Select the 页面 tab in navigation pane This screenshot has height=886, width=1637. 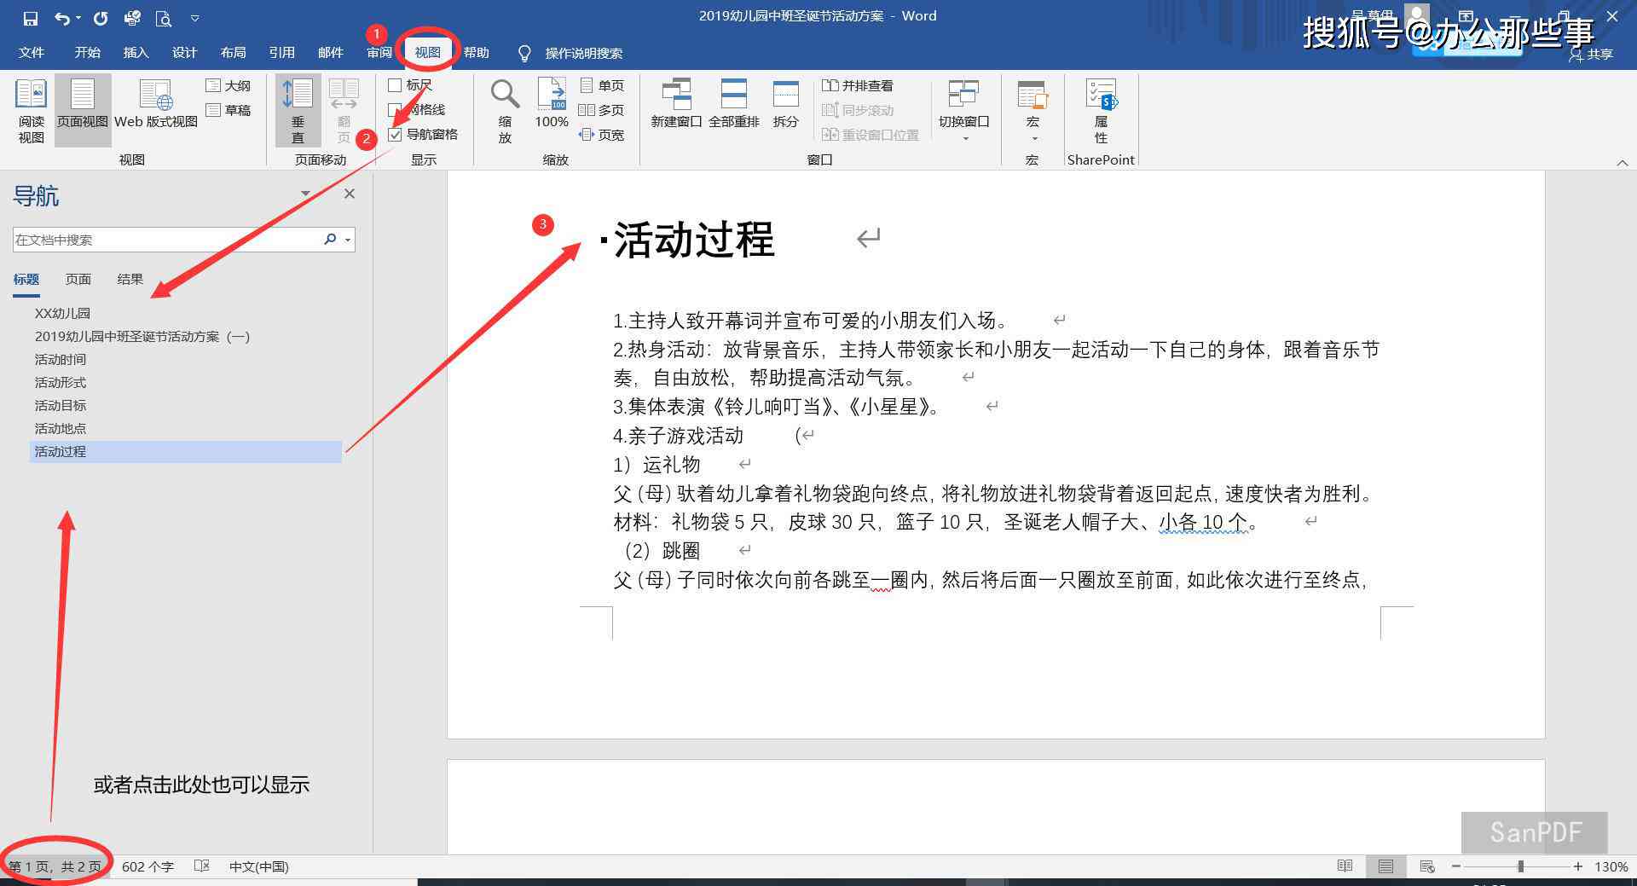point(78,279)
